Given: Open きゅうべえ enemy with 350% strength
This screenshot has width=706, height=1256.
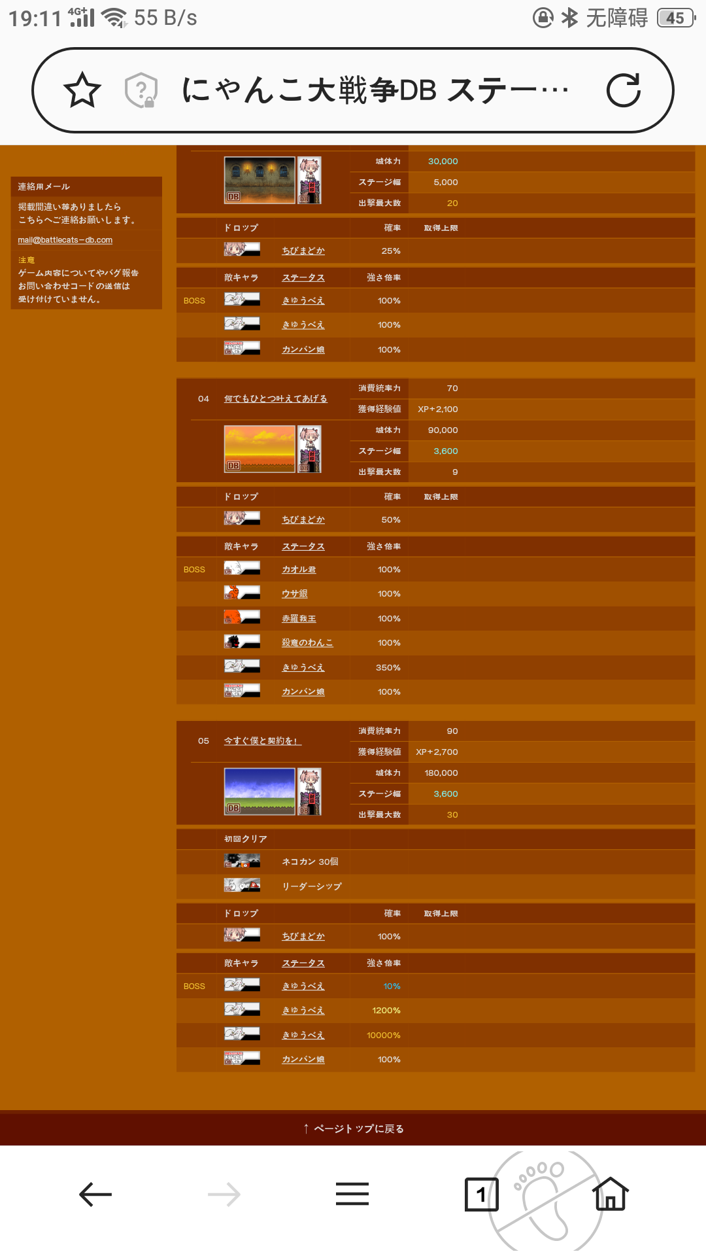Looking at the screenshot, I should pos(303,668).
